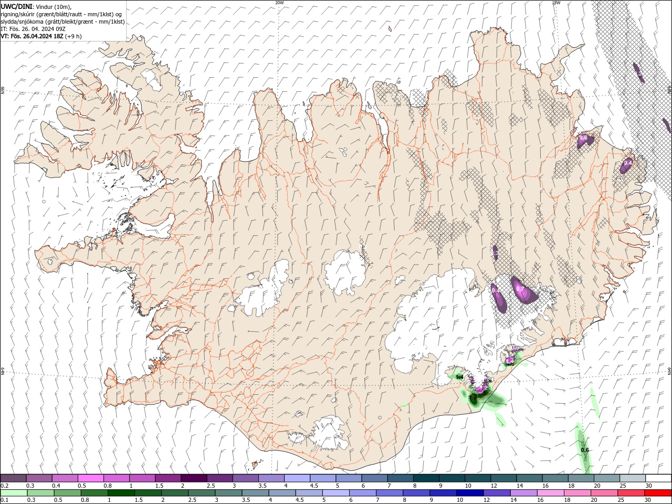Pick the dark teal swatch between 8 and 9, snow legend
Screen dimensions: 672x504
[x=426, y=478]
